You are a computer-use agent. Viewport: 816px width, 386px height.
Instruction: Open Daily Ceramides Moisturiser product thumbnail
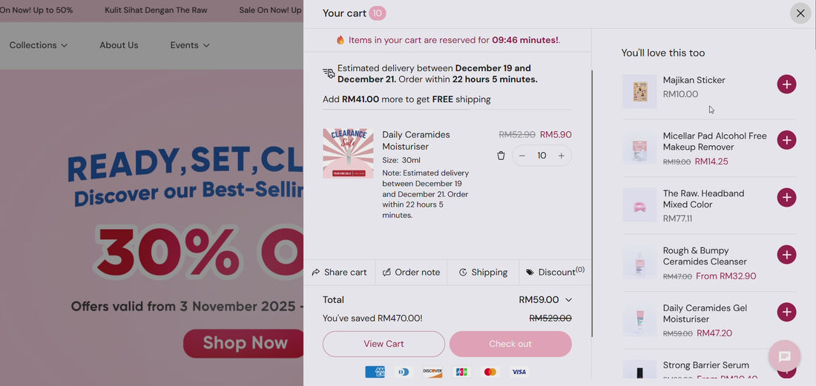pyautogui.click(x=348, y=154)
